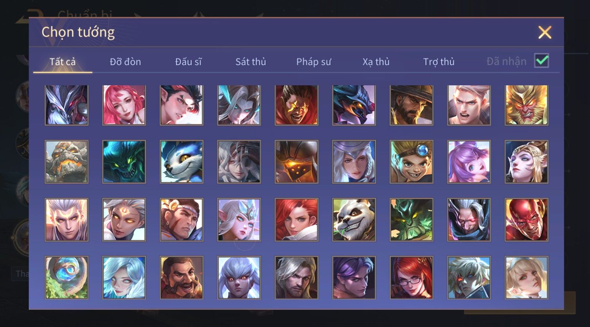Open the Sát thủ tab

click(x=251, y=62)
